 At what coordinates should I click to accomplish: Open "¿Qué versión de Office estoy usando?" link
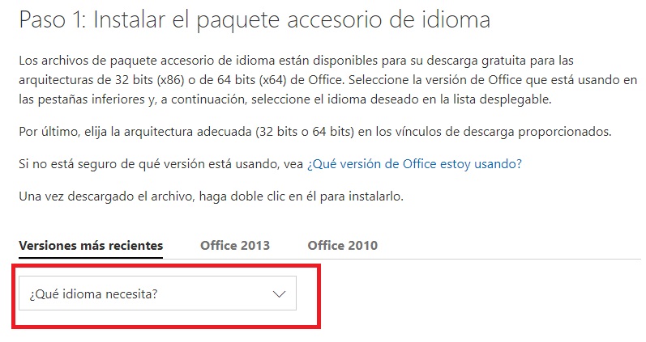point(414,164)
